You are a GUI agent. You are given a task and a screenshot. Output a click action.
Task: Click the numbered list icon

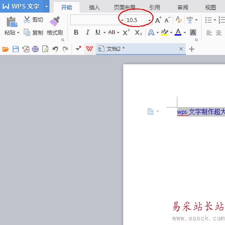click(222, 20)
